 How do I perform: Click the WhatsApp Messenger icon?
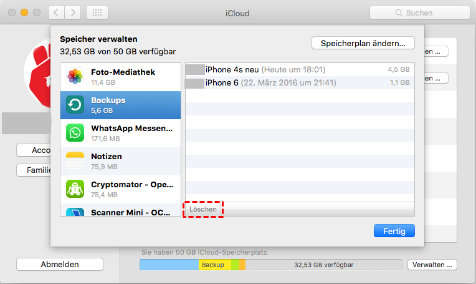point(75,133)
